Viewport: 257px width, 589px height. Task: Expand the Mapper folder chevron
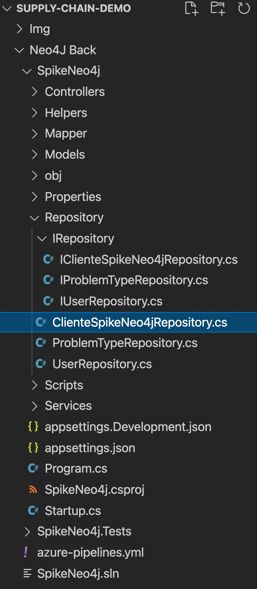coord(35,134)
